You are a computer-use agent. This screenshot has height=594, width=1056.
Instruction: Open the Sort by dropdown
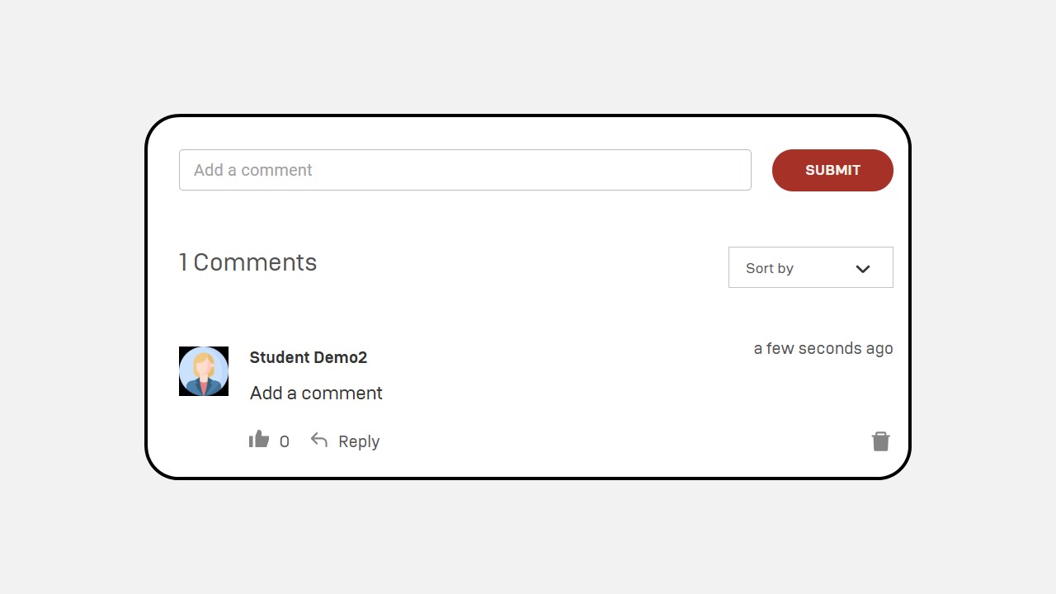[811, 267]
